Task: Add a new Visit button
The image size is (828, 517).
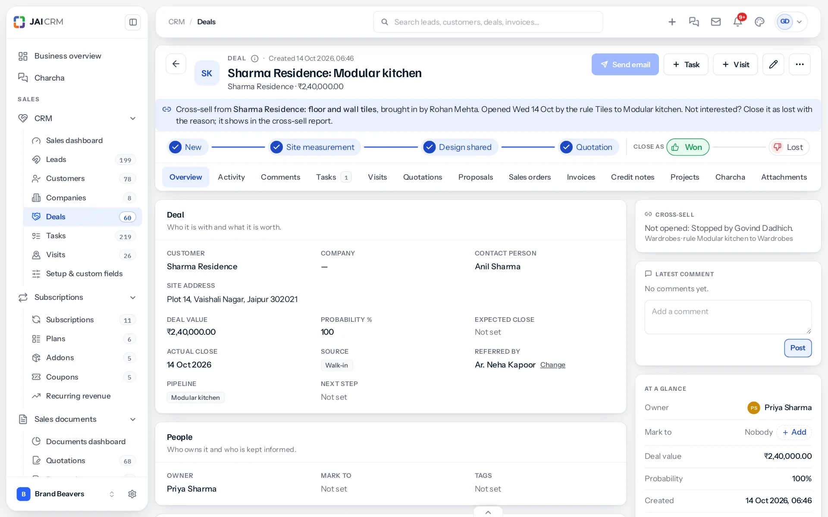Action: pos(735,65)
